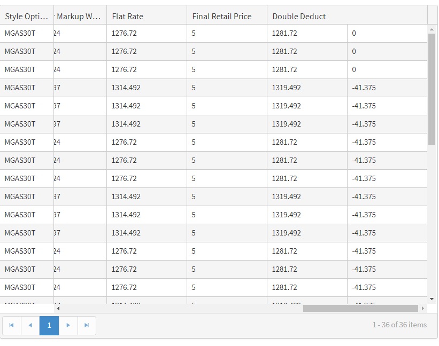The height and width of the screenshot is (346, 439).
Task: Sort by Style Option column header
Action: click(27, 17)
